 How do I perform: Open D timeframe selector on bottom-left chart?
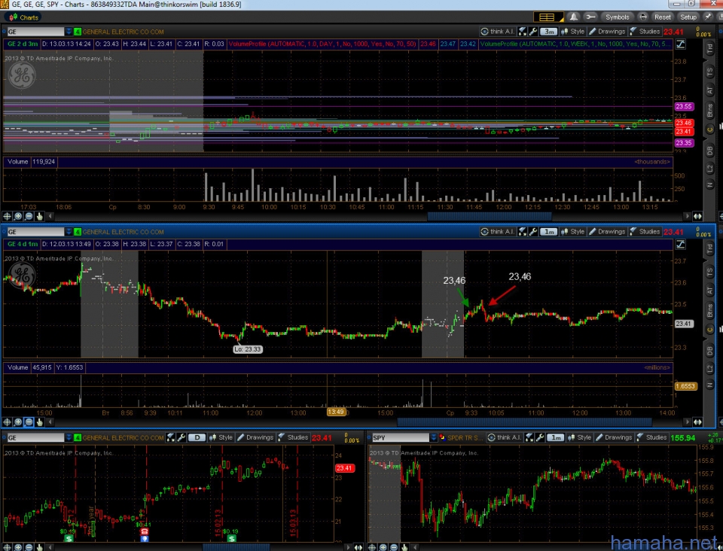[197, 437]
